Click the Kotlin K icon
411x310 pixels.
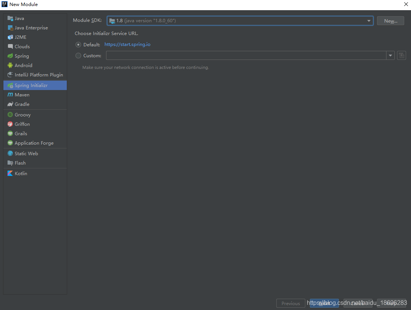pos(10,173)
